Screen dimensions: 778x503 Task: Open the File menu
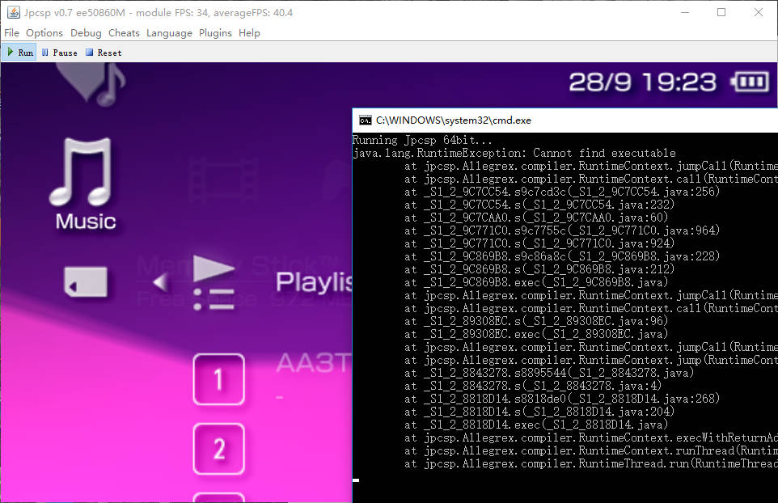[12, 33]
